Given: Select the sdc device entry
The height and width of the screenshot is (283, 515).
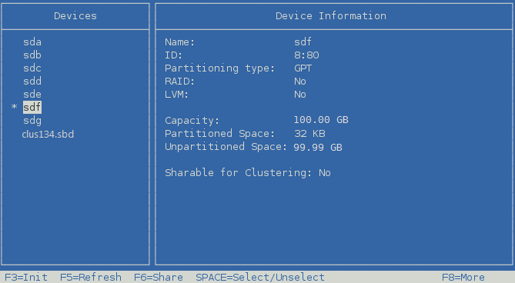Looking at the screenshot, I should [x=32, y=68].
